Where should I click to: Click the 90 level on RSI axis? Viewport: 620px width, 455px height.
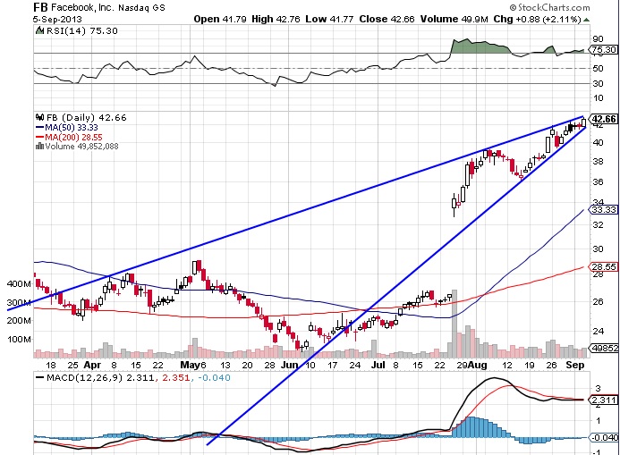(x=598, y=38)
